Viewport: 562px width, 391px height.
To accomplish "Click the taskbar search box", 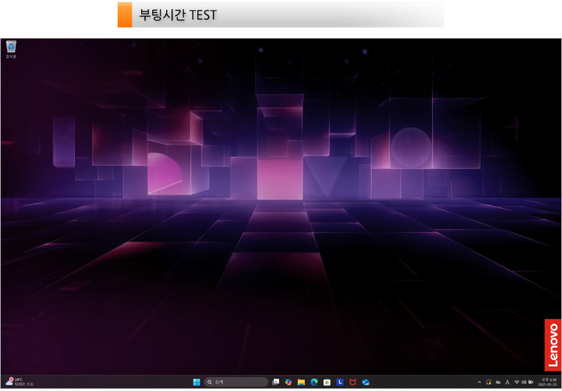I will tap(236, 382).
